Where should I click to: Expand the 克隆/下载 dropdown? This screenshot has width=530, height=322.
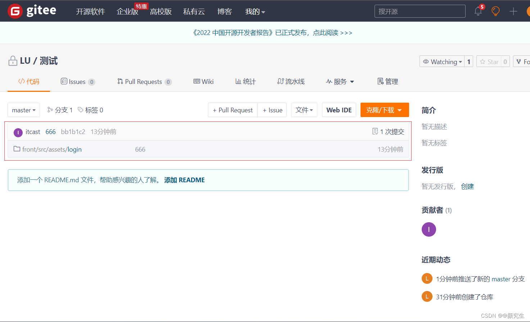pos(384,110)
